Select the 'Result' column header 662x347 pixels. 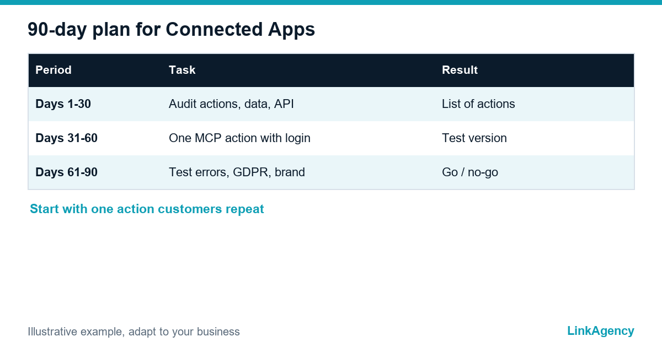pyautogui.click(x=460, y=70)
